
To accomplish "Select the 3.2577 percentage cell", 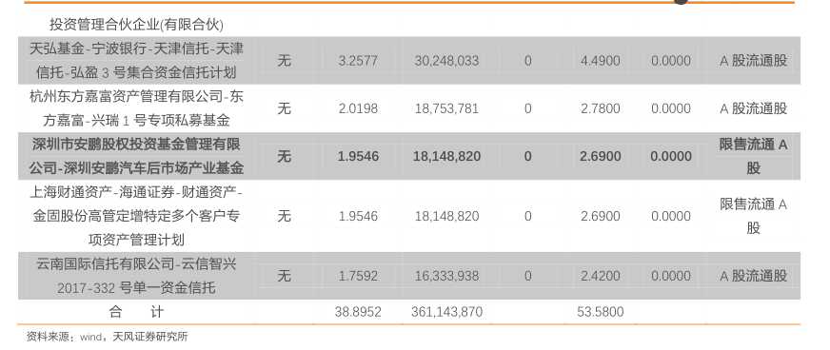I will click(x=358, y=61).
